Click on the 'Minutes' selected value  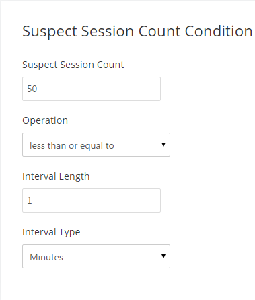coord(46,257)
